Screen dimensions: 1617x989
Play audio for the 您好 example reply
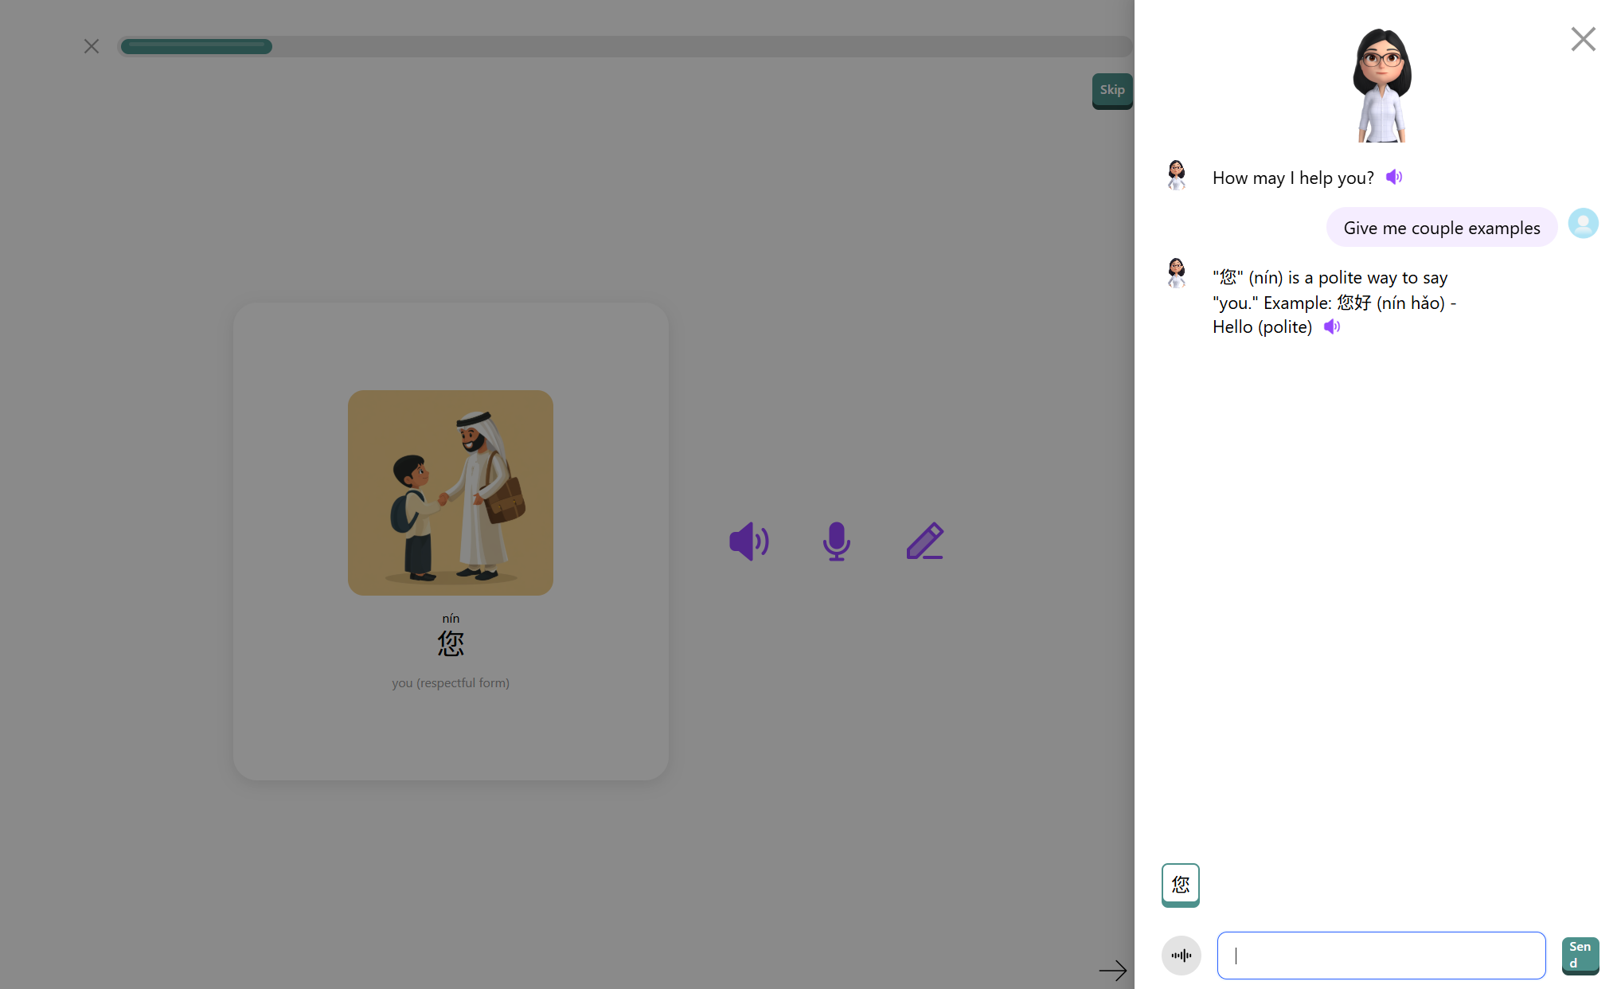click(x=1332, y=326)
